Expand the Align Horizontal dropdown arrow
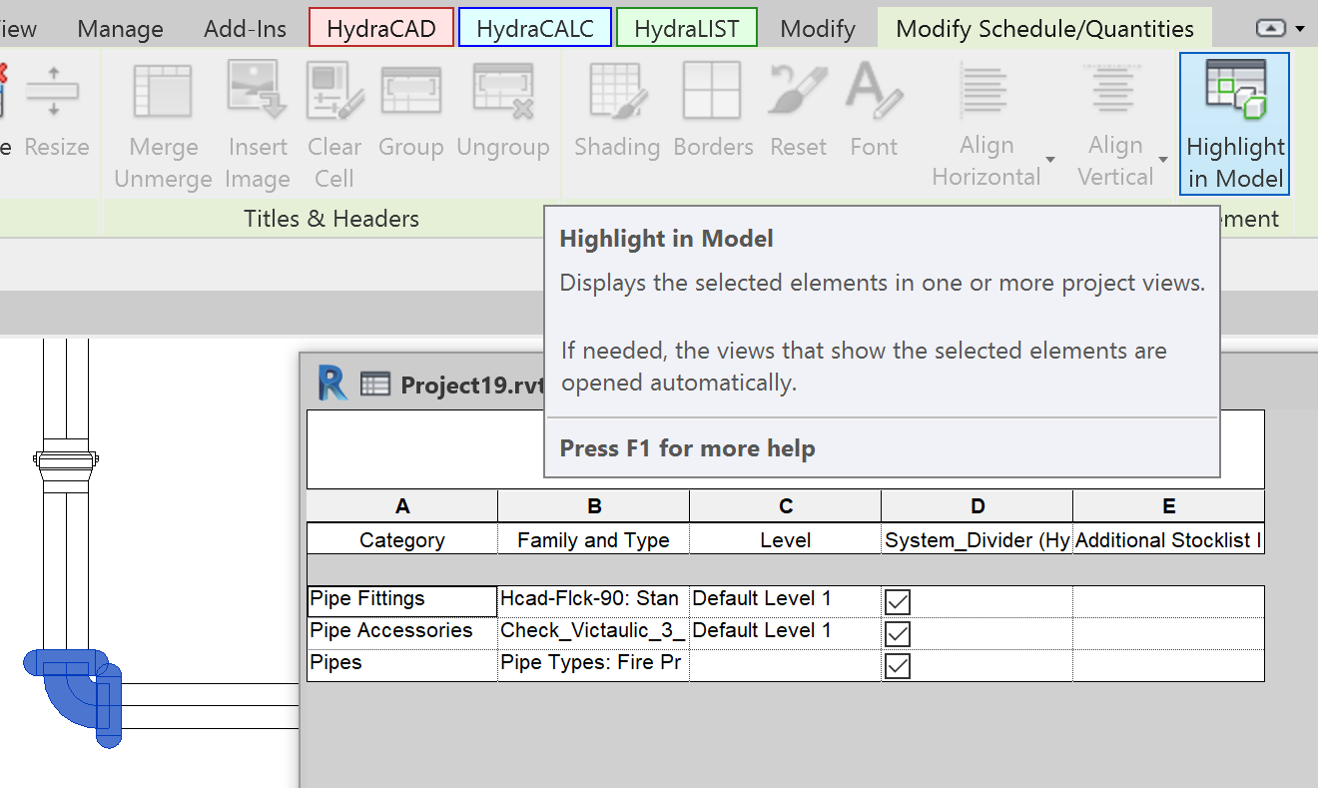 click(x=1050, y=160)
